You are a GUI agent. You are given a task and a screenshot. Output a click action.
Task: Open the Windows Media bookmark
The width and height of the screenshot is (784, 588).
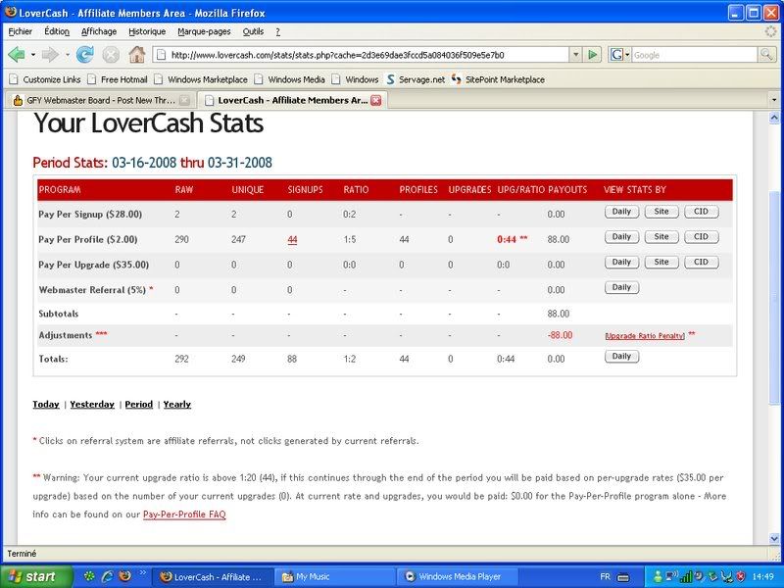pos(290,79)
